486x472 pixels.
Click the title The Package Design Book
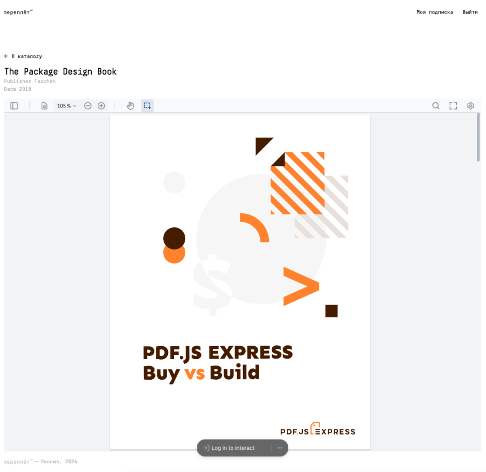pos(60,72)
